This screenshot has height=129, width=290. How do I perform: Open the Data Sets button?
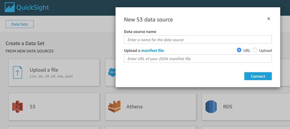(20, 24)
